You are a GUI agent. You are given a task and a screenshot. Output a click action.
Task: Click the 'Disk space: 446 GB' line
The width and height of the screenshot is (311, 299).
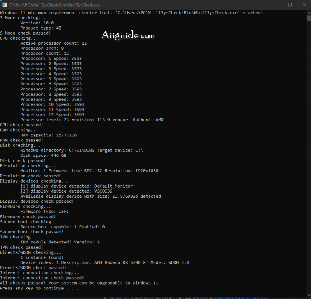coord(43,156)
